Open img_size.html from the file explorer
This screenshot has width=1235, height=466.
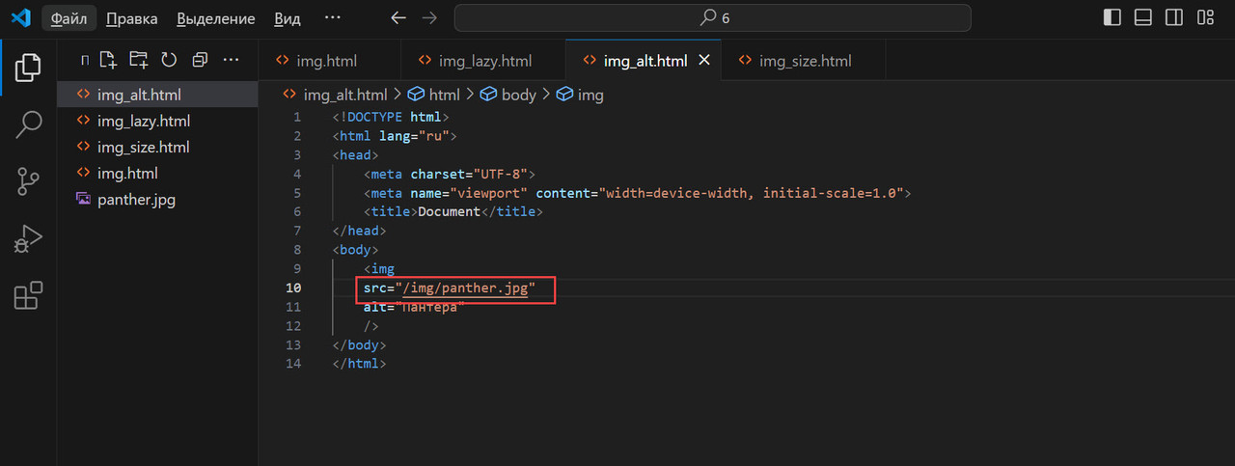(157, 147)
